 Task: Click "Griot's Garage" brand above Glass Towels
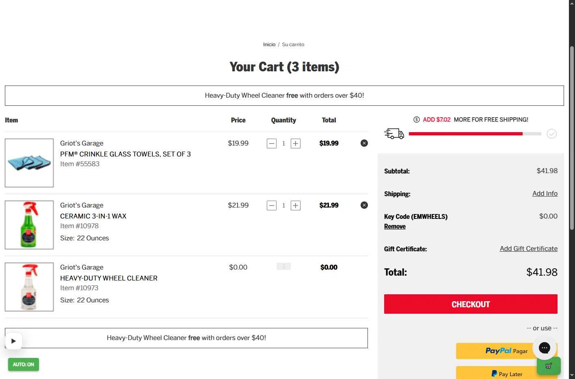pos(82,143)
